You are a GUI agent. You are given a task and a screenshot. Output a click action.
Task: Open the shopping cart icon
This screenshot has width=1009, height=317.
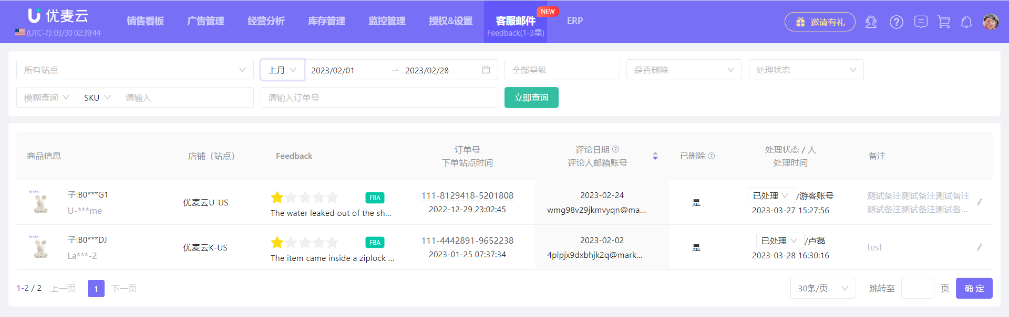tap(944, 22)
